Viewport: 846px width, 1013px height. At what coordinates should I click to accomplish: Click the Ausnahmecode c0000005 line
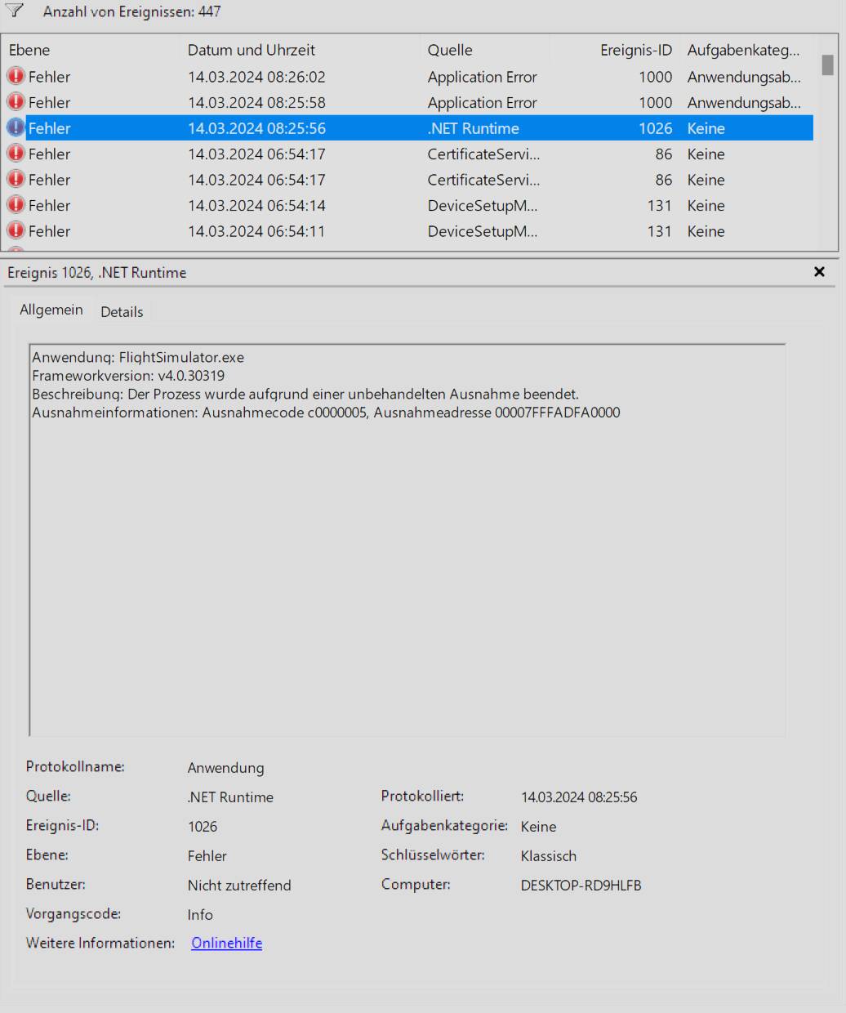[326, 413]
